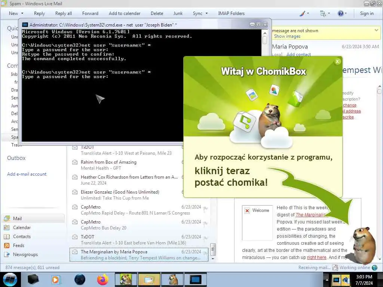
Task: Select the Rahim from Box of Amazing email
Action: 127,165
